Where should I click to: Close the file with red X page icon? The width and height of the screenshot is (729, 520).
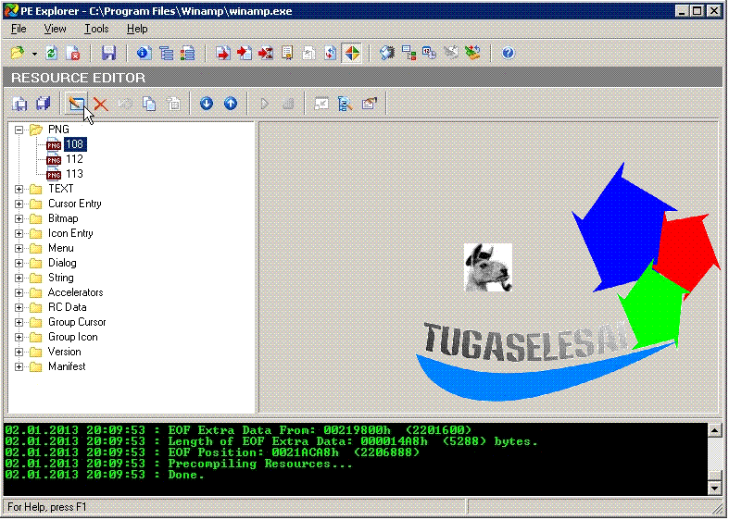pyautogui.click(x=73, y=53)
